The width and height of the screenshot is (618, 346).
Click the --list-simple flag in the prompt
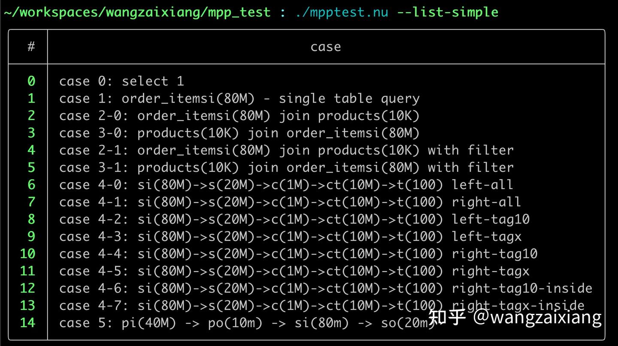[x=448, y=12]
